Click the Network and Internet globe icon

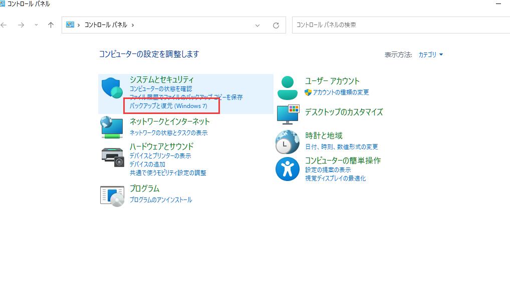[112, 126]
